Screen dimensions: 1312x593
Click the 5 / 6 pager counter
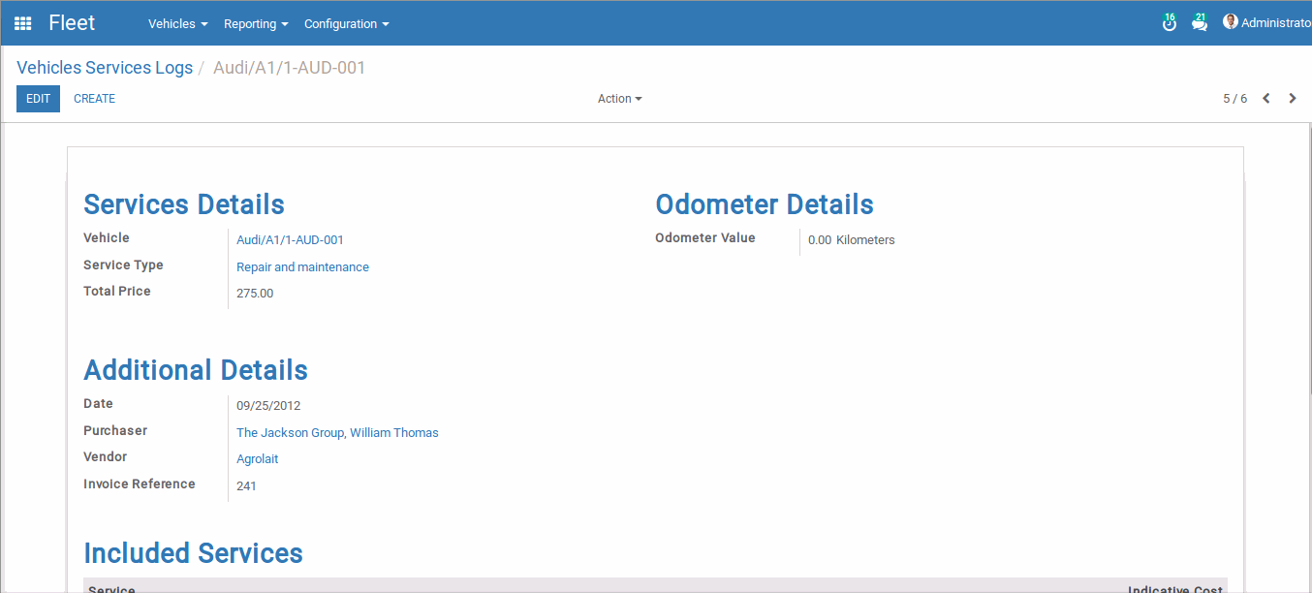point(1235,98)
